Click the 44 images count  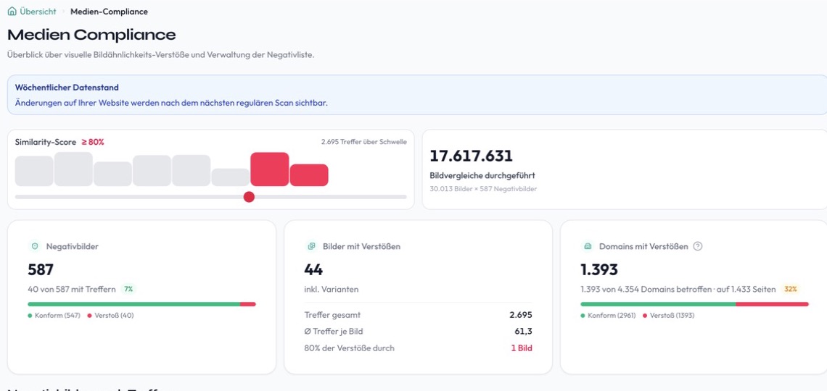(313, 270)
